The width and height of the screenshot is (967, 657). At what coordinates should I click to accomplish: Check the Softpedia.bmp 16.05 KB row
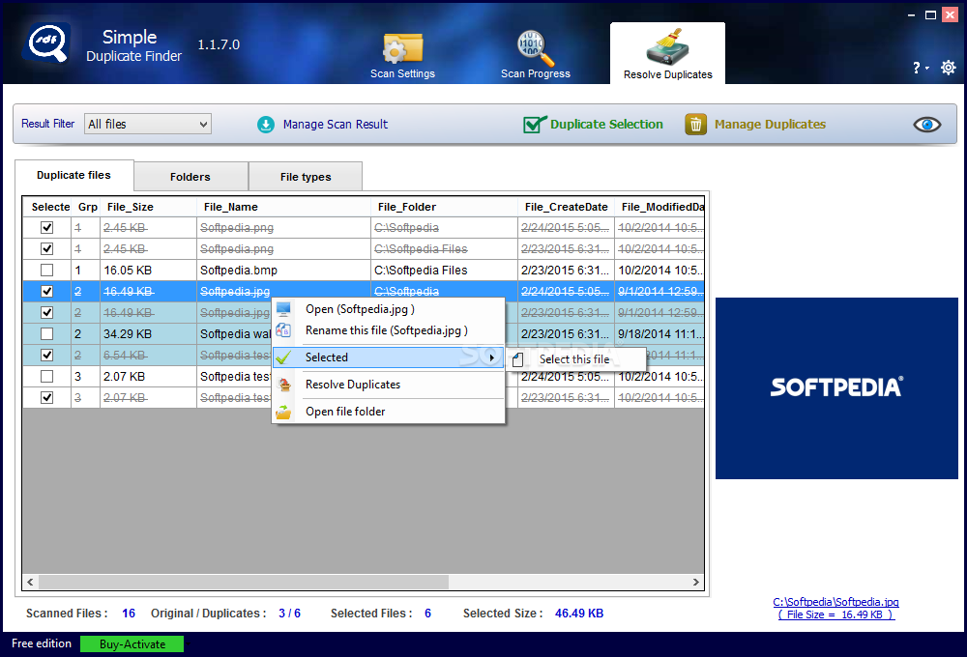tap(46, 270)
